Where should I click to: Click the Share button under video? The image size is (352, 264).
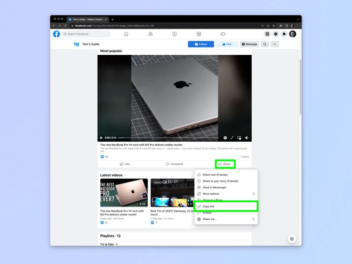pos(225,164)
